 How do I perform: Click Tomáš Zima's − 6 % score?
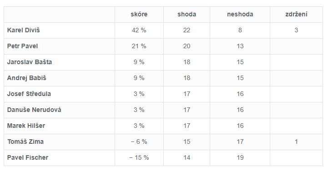pyautogui.click(x=139, y=142)
